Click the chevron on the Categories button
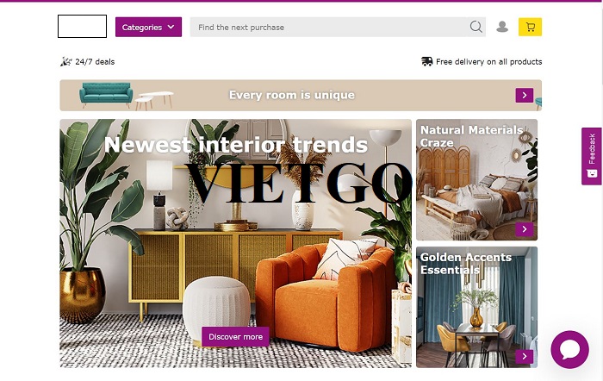Viewport: 603px width, 381px height. click(x=171, y=27)
